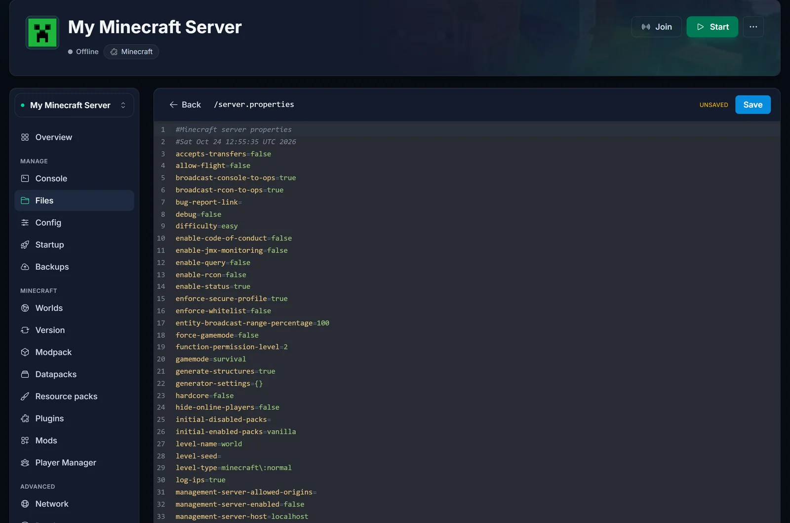790x523 pixels.
Task: Go to Network settings
Action: pyautogui.click(x=74, y=504)
